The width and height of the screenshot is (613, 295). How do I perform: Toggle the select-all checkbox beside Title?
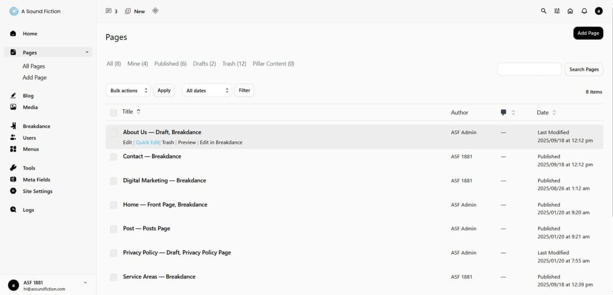click(113, 112)
